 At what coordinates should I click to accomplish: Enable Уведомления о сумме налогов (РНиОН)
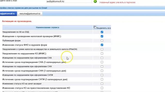coord(102,49)
